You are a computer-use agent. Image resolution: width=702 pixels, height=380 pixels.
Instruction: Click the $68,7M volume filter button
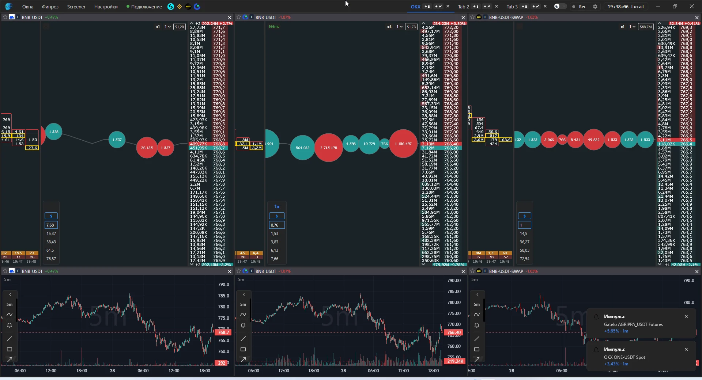[646, 27]
